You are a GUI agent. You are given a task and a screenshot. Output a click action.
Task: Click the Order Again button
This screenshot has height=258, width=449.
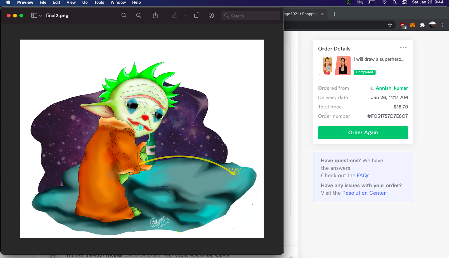tap(363, 133)
